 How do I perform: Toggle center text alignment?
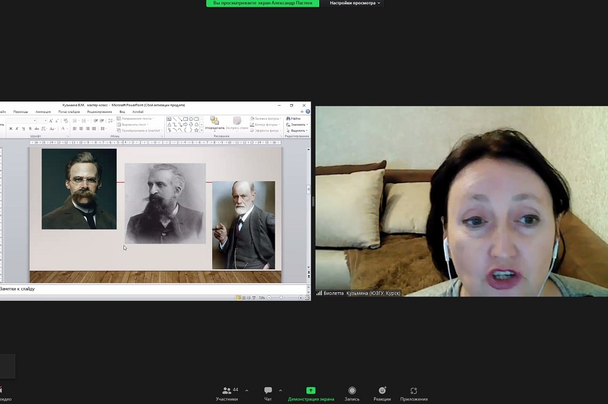[x=81, y=129]
